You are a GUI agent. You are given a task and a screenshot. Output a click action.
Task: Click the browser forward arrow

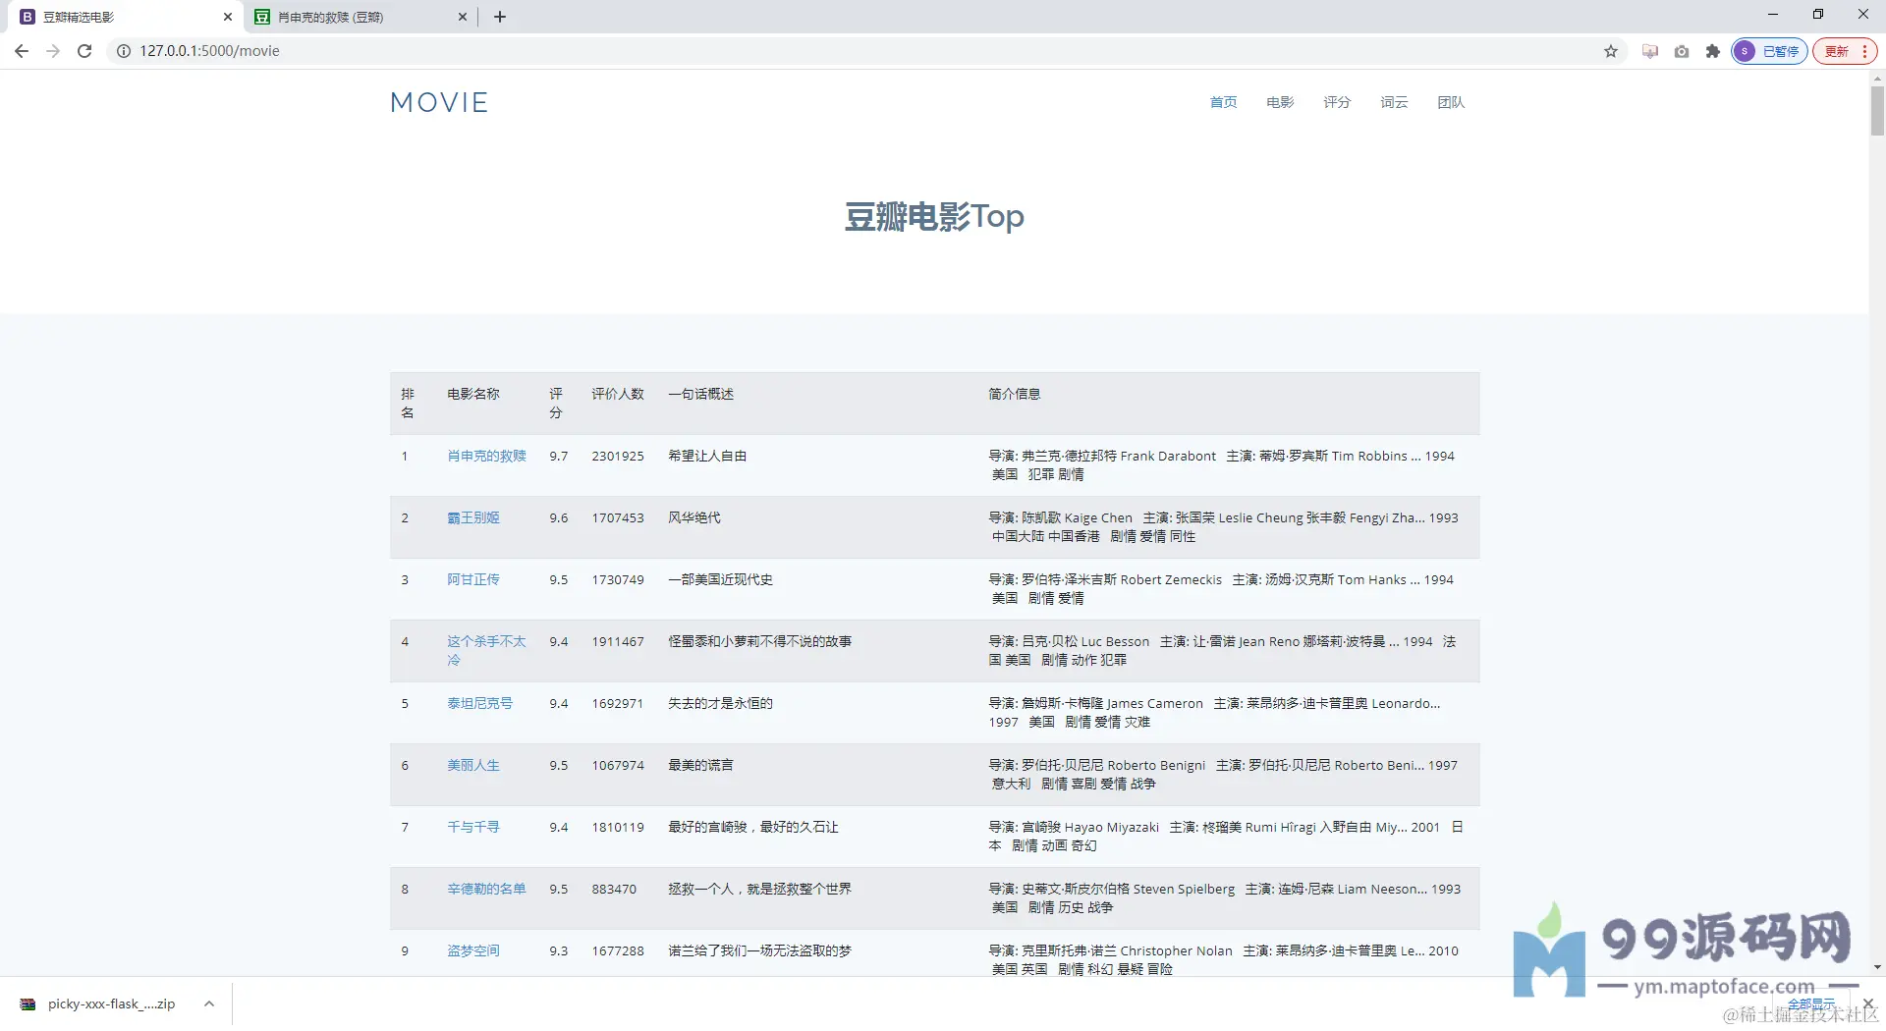[x=53, y=51]
